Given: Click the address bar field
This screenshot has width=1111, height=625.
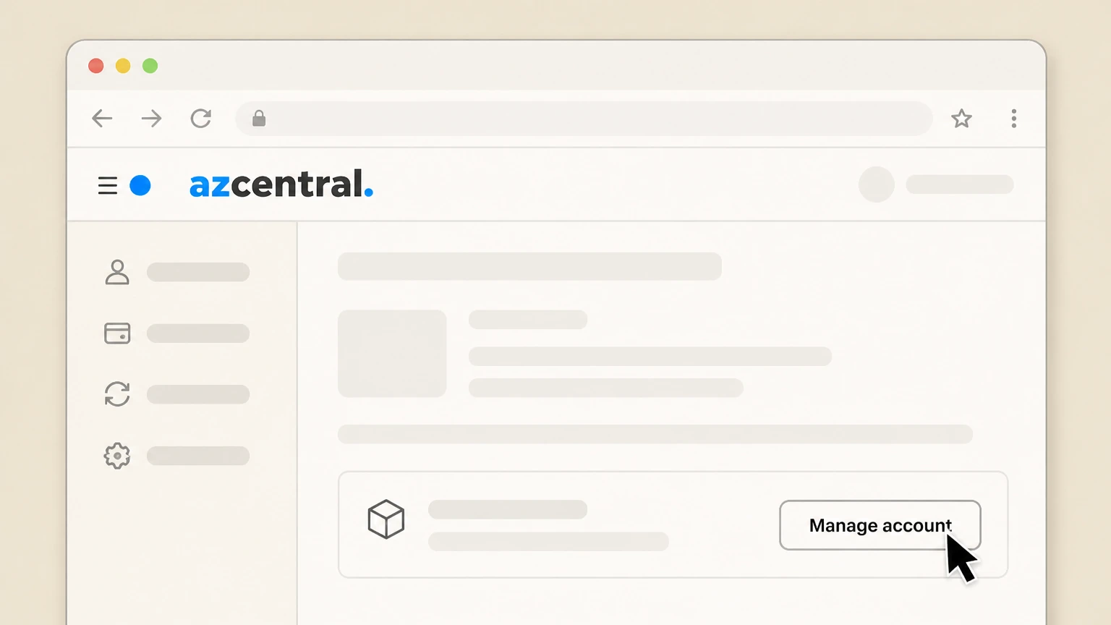Looking at the screenshot, I should tap(584, 118).
